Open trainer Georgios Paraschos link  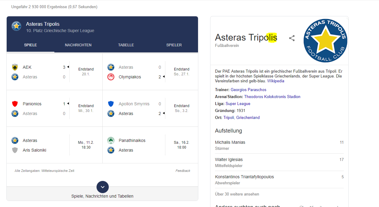[x=248, y=90]
